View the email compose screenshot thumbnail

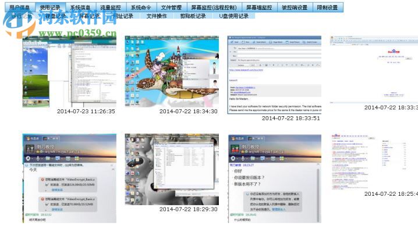pos(274,75)
